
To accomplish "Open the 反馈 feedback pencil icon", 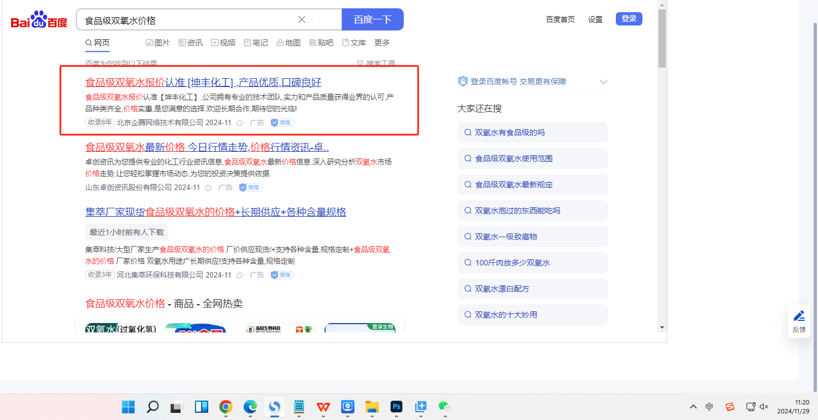I will (799, 316).
